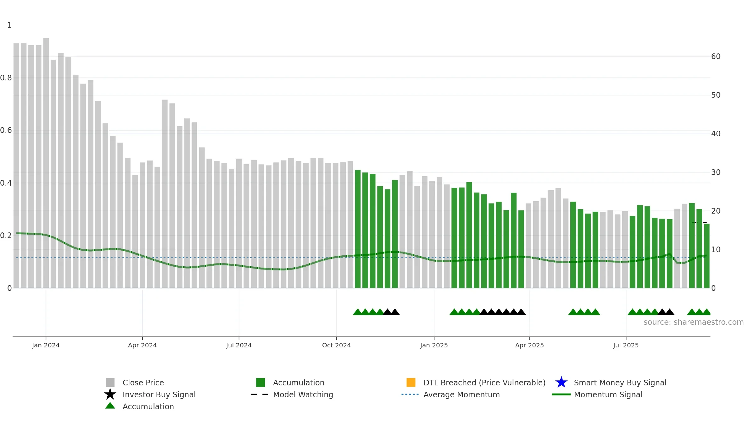Select the Oct 2024 axis label

336,345
